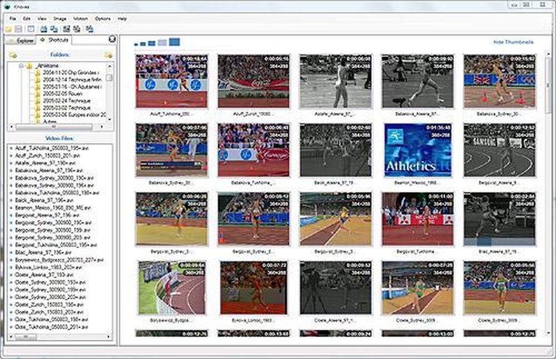Switch to the Explorer tab
The image size is (556, 359).
coord(21,41)
